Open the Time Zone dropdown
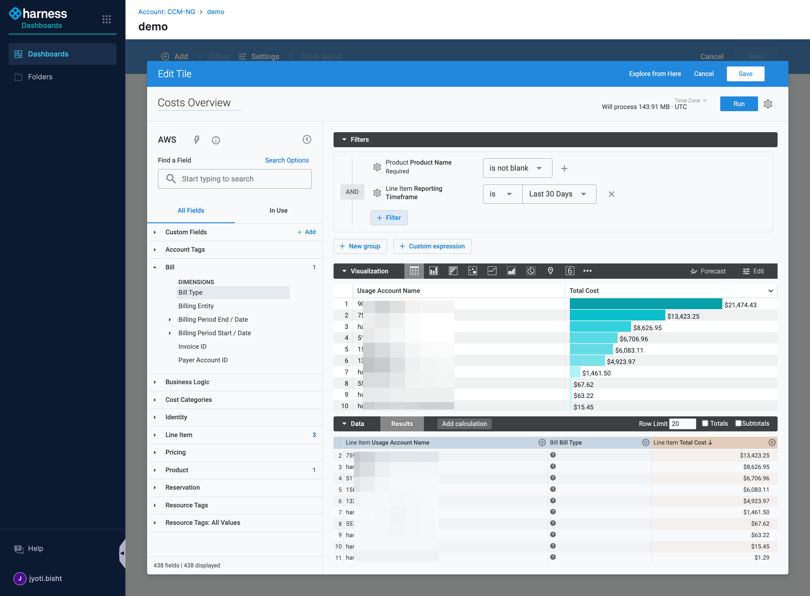Image resolution: width=810 pixels, height=596 pixels. [x=691, y=101]
